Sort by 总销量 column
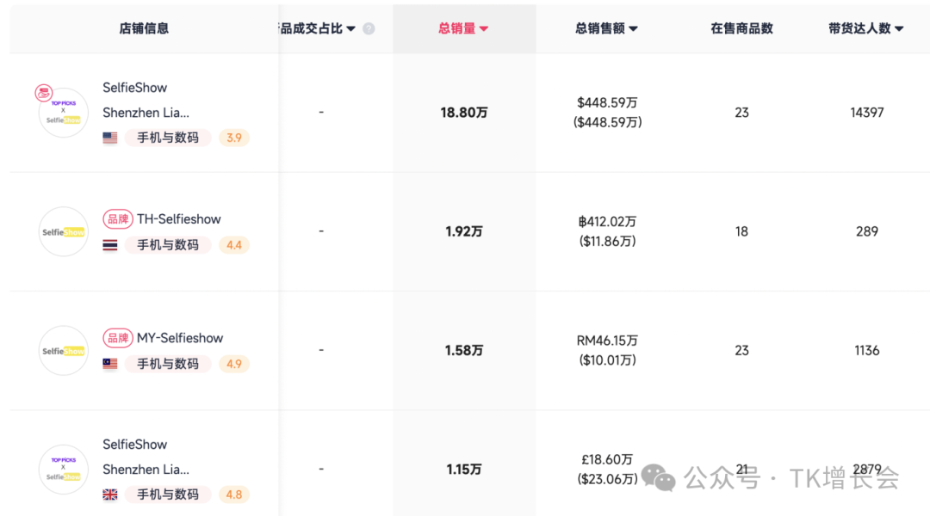Image resolution: width=930 pixels, height=516 pixels. (463, 28)
